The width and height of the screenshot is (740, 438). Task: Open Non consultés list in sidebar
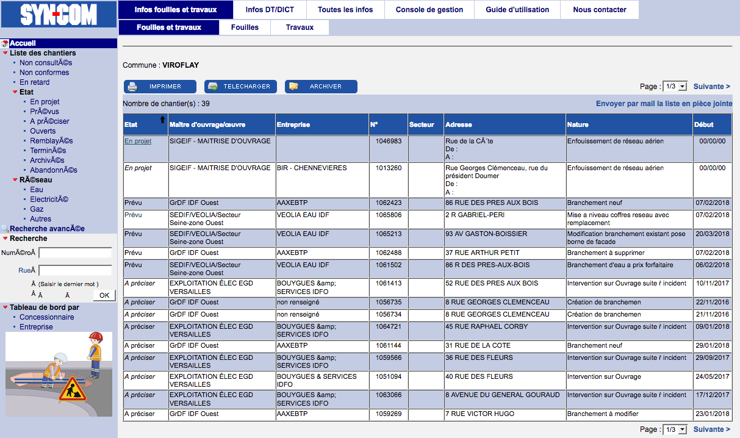coord(46,63)
